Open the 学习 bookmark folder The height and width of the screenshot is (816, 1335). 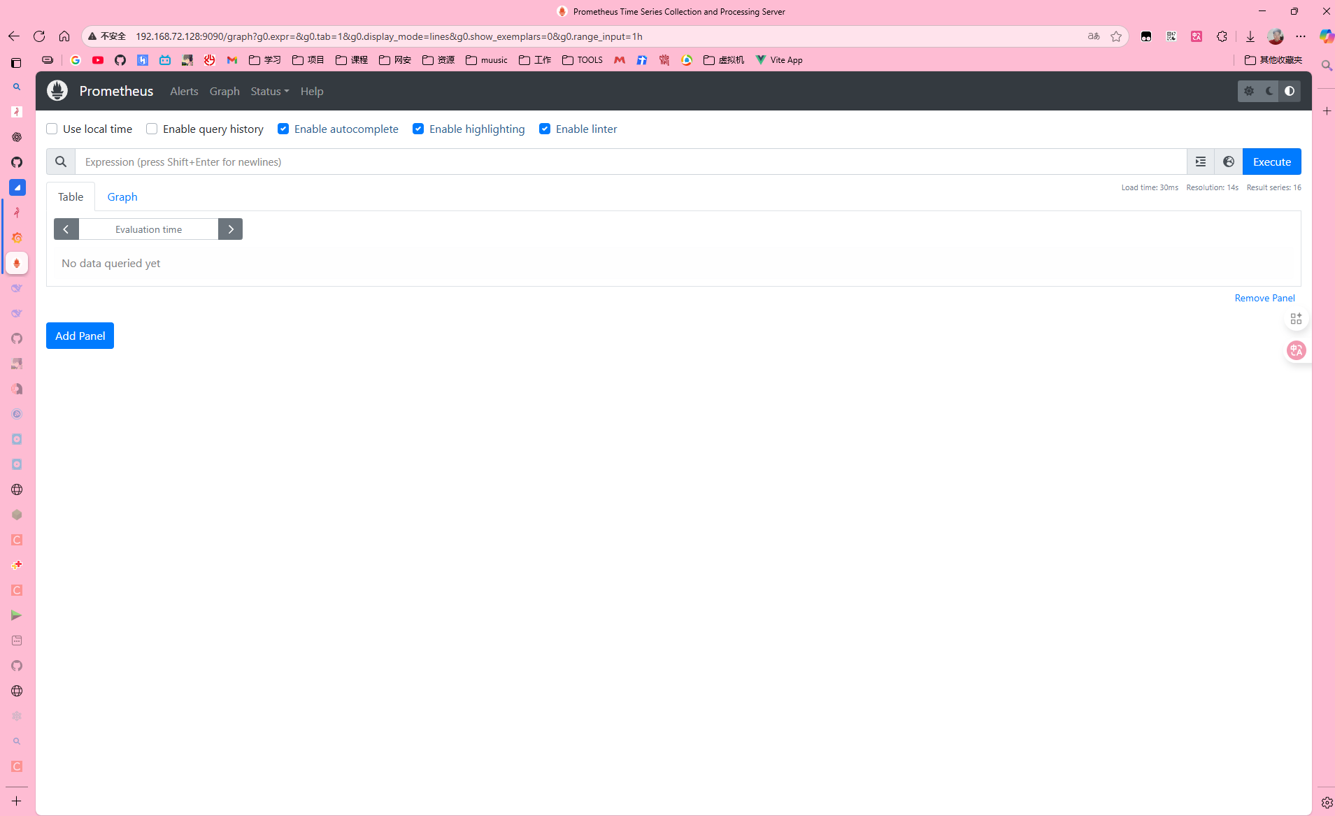pyautogui.click(x=265, y=60)
